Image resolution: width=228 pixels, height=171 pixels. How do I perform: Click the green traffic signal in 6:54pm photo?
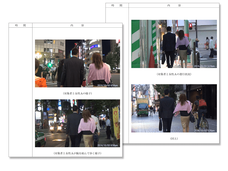[x=50, y=65]
